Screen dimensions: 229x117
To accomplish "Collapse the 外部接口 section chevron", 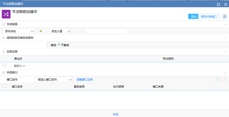I will [225, 73].
